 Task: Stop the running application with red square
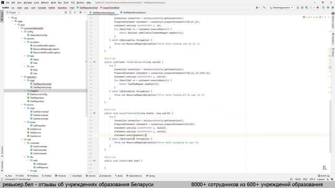(x=318, y=7)
